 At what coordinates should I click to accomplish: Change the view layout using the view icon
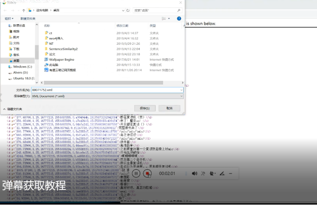164,19
